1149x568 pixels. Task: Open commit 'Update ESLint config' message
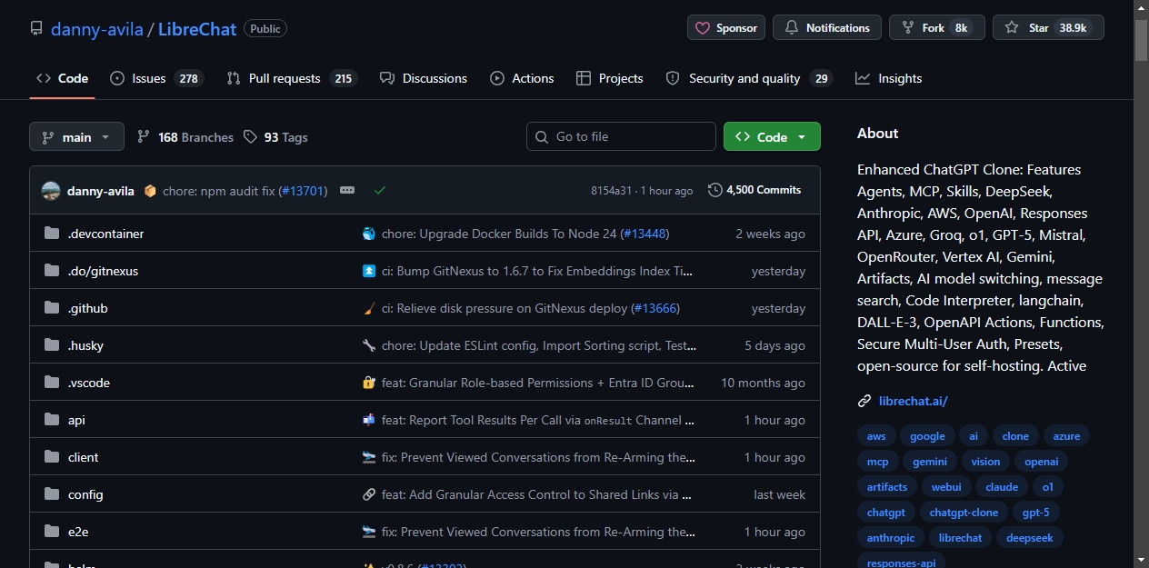(x=540, y=345)
